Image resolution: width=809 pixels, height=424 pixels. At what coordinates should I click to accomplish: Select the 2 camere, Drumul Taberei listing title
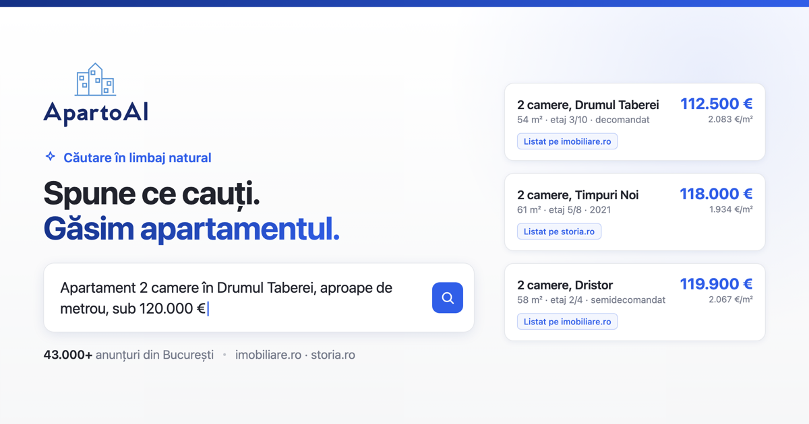click(x=588, y=105)
